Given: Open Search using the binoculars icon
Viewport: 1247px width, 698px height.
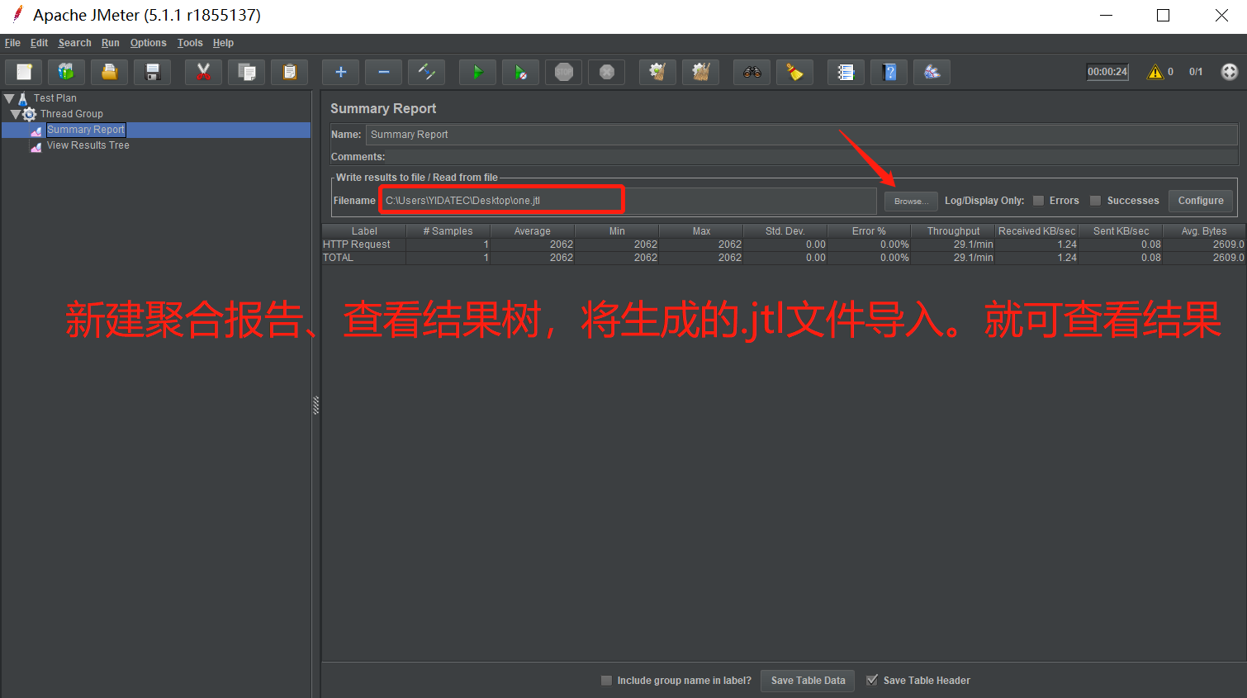Looking at the screenshot, I should pos(752,72).
